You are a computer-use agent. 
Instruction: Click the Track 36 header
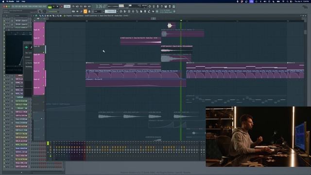pyautogui.click(x=39, y=33)
